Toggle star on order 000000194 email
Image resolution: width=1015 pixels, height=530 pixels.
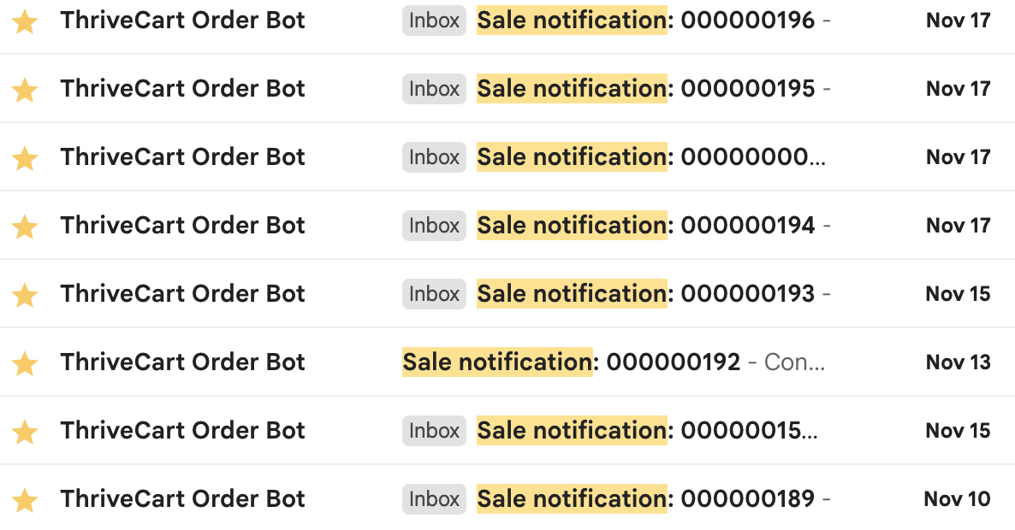coord(26,227)
